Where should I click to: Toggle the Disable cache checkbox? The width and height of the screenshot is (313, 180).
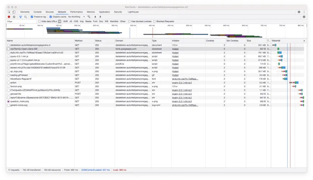(51, 17)
